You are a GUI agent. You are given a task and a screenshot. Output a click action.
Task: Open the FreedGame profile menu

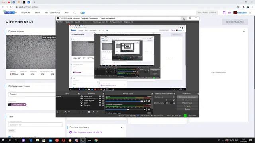[240, 12]
